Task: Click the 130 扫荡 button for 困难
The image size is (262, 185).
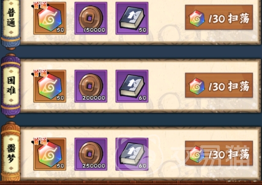Action: (x=219, y=85)
